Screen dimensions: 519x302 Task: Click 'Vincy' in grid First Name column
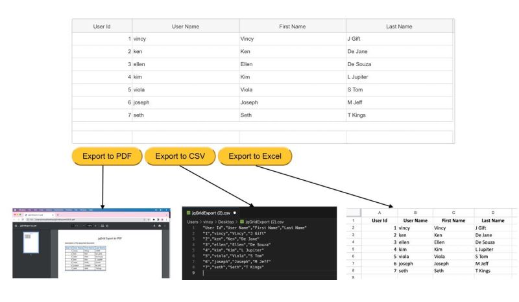pos(293,39)
